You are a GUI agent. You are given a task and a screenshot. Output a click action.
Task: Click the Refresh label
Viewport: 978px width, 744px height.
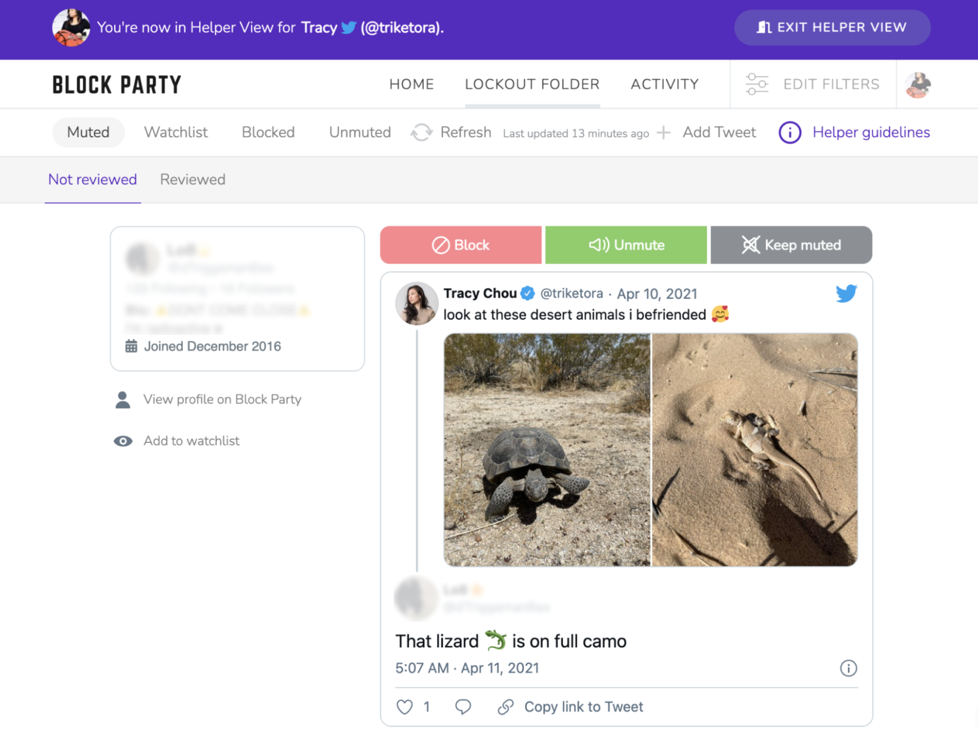466,132
